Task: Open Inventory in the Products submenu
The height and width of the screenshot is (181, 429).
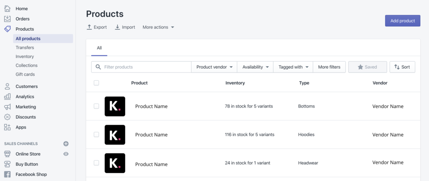Action: click(25, 56)
